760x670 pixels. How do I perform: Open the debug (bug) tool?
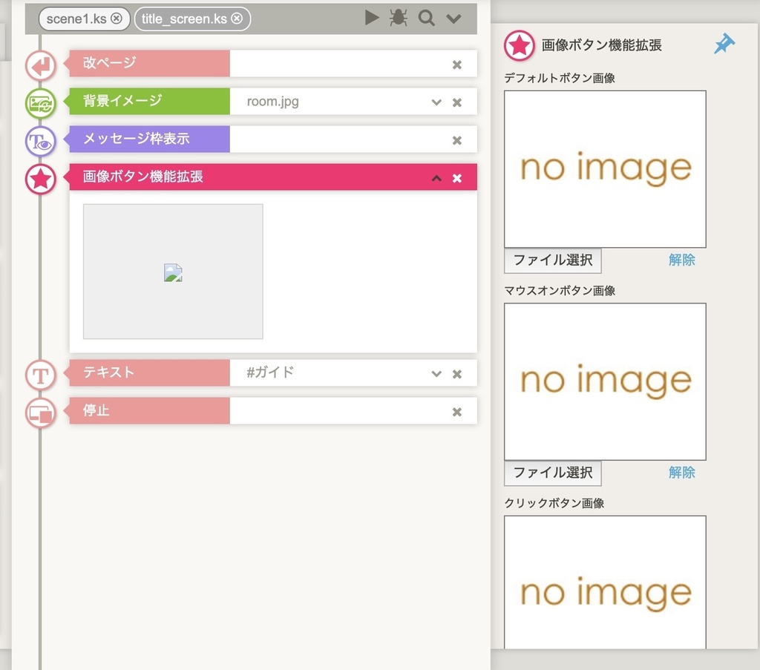pyautogui.click(x=399, y=18)
